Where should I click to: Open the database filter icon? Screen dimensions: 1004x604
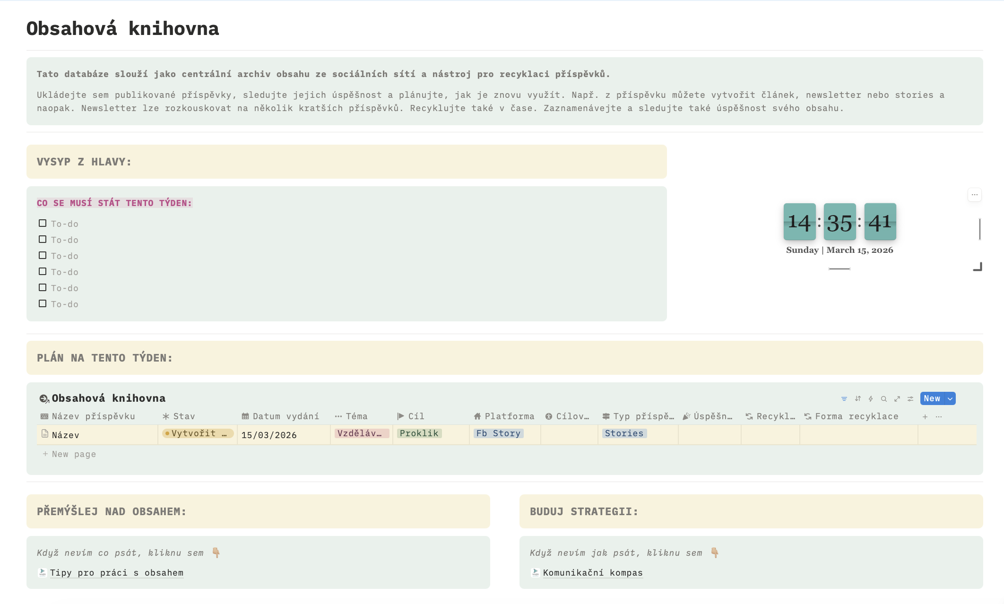(x=844, y=399)
